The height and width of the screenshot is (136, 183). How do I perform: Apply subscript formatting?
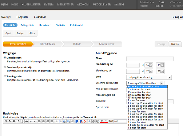click(x=31, y=121)
